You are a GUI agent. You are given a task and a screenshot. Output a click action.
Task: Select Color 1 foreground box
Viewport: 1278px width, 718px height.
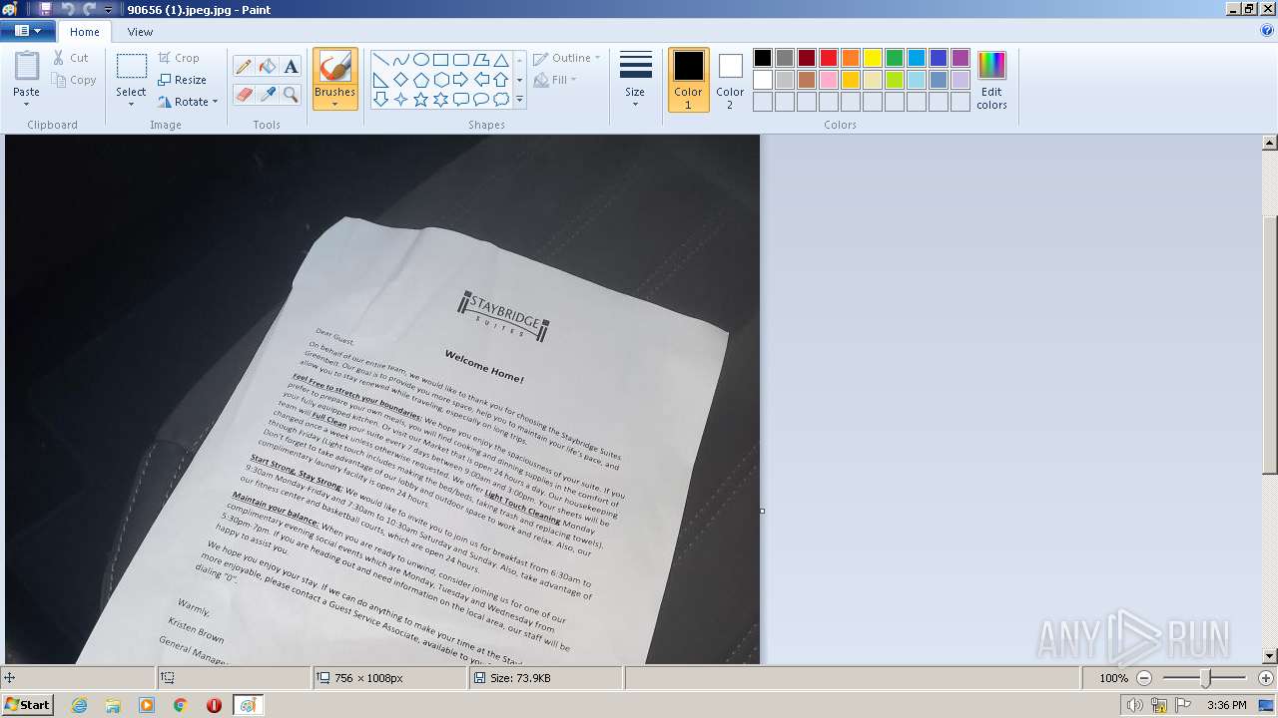tap(688, 80)
